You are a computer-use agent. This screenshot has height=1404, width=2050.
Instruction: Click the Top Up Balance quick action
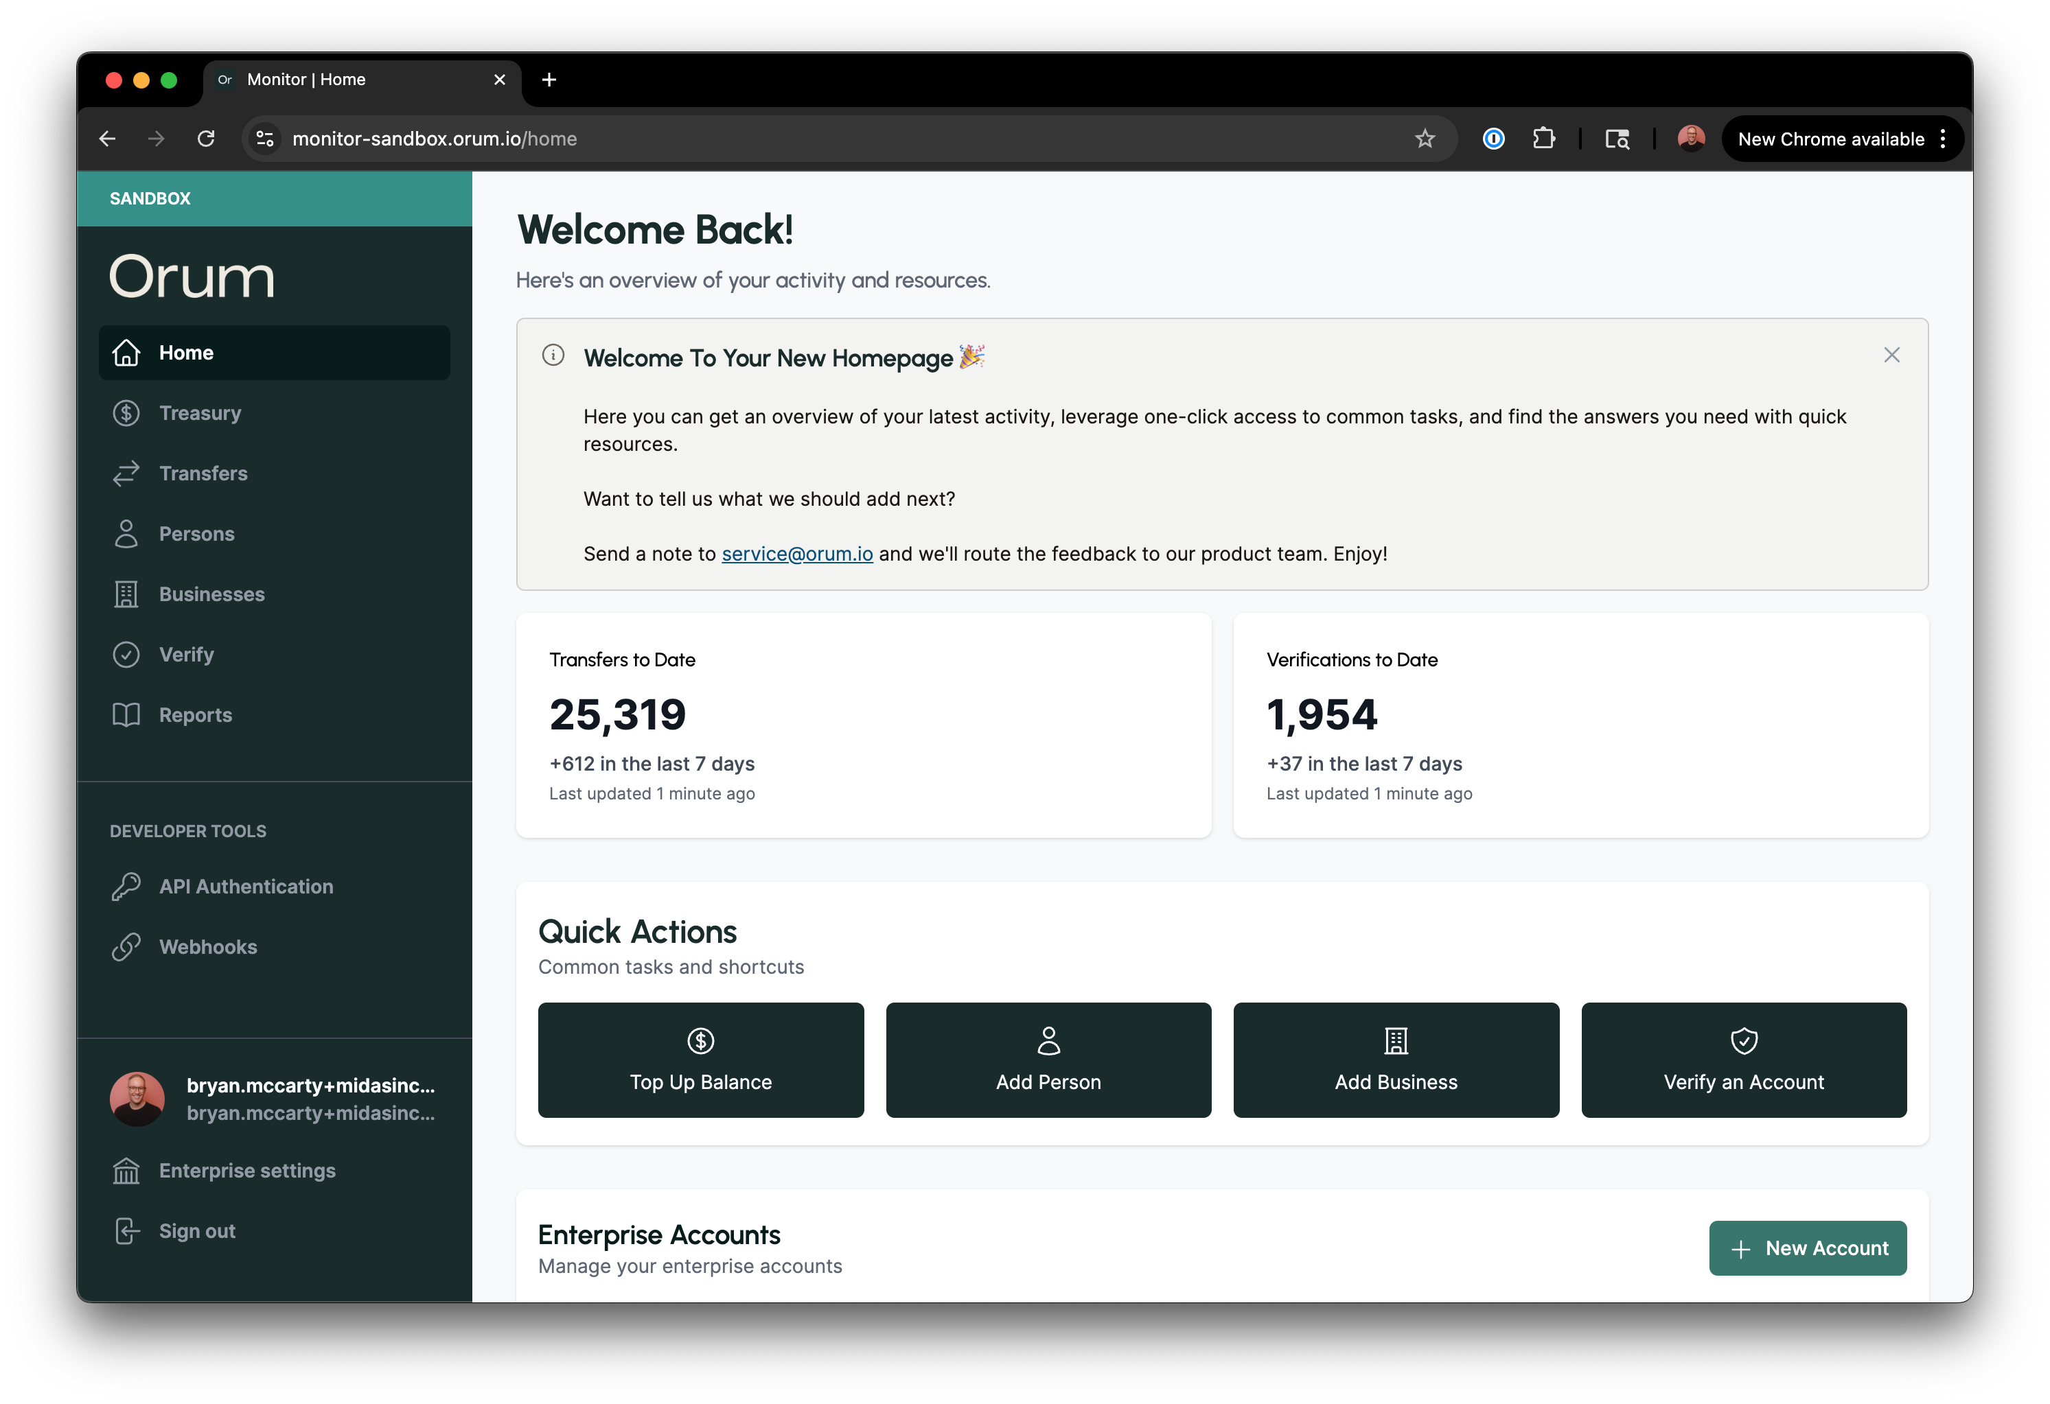pos(700,1060)
